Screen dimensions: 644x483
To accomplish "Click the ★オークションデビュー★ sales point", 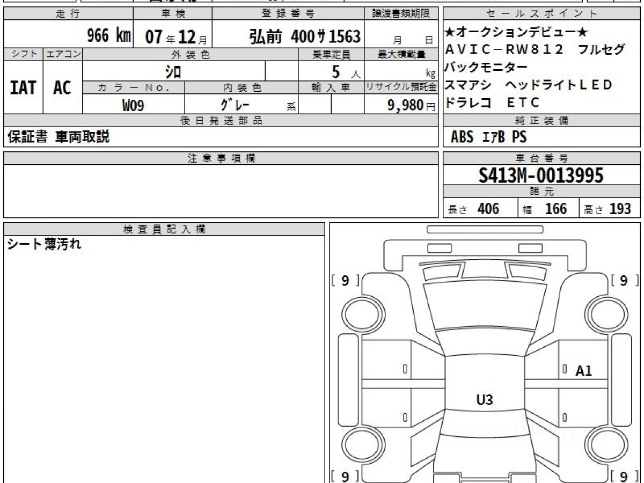I will [x=516, y=33].
